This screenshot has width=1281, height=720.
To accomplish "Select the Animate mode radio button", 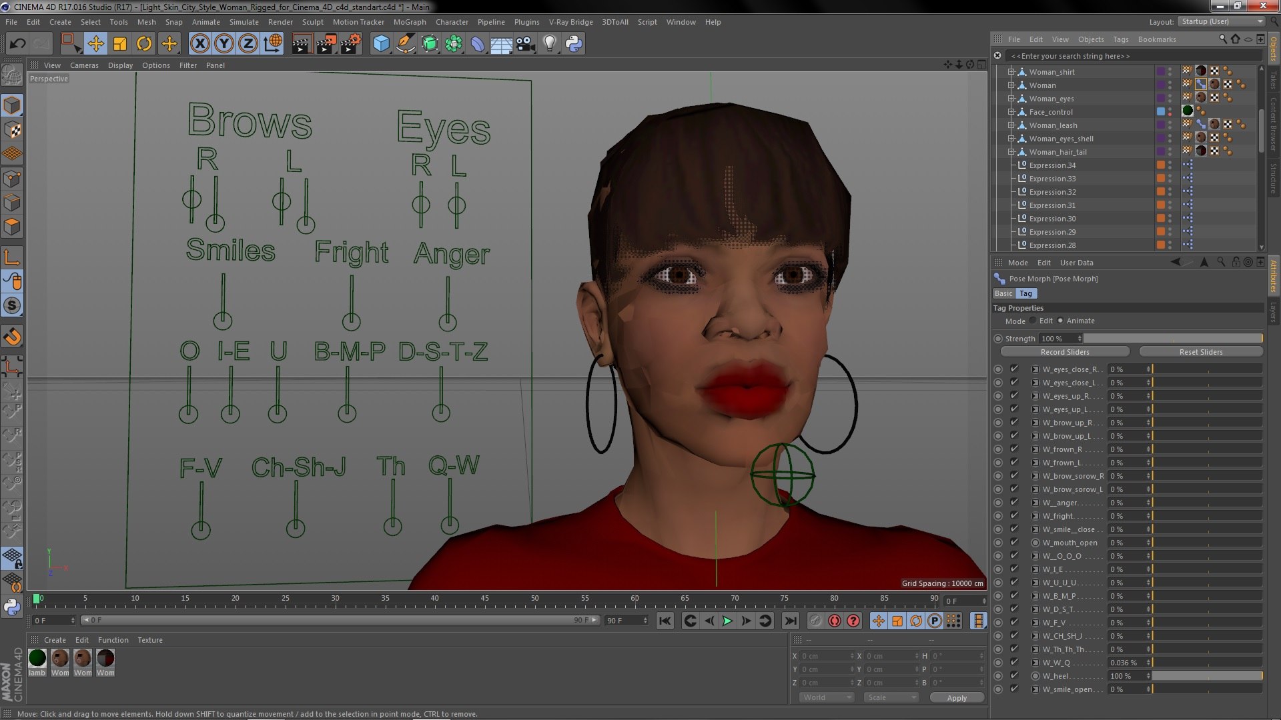I will pyautogui.click(x=1060, y=321).
